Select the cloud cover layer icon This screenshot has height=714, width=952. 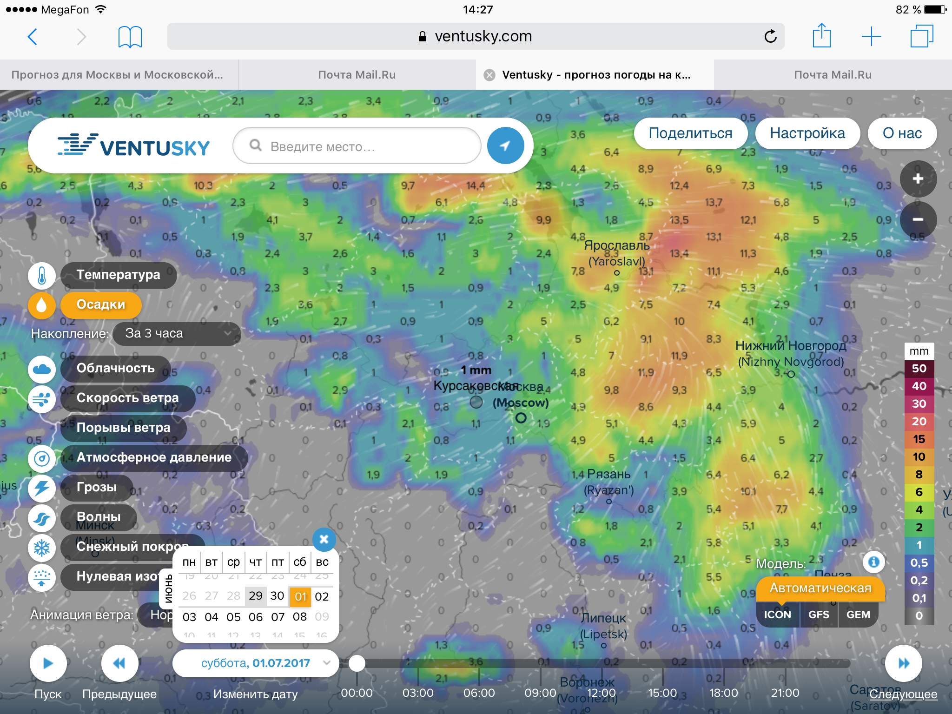point(42,369)
